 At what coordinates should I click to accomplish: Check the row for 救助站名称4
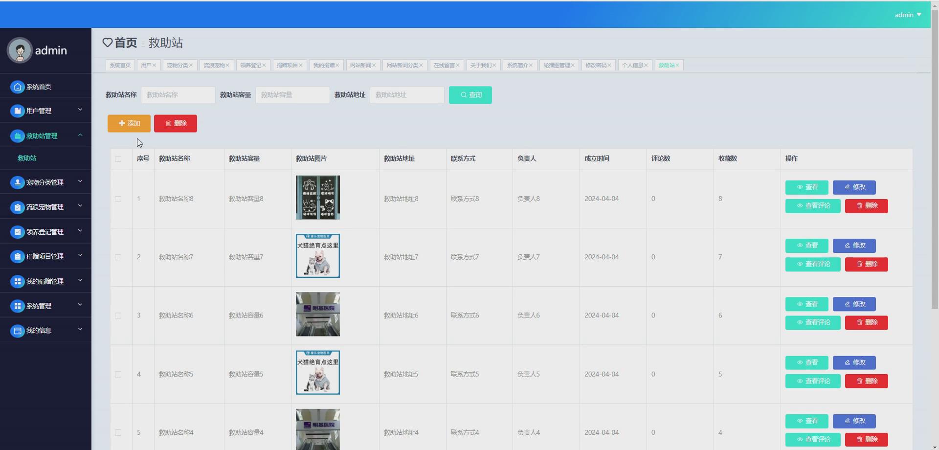(x=118, y=432)
